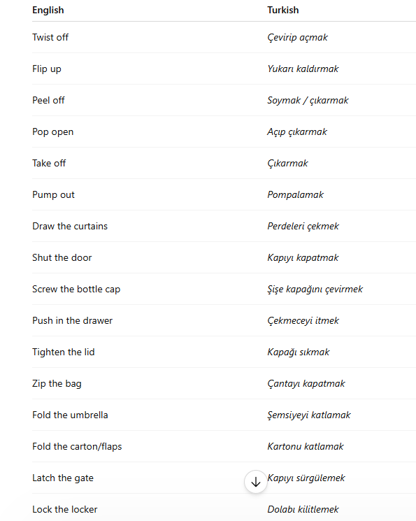Select the 'Flip up' row entry

[47, 69]
